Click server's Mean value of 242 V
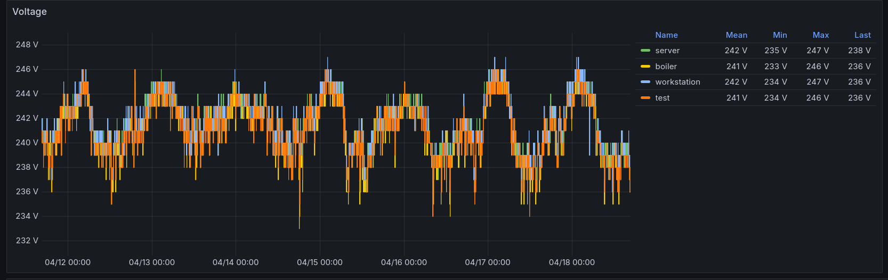Viewport: 888px width, 280px height. pyautogui.click(x=736, y=51)
